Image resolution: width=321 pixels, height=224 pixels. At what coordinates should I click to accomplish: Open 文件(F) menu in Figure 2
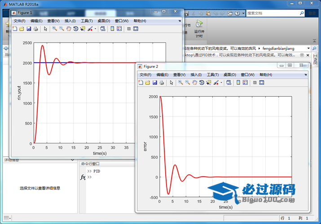click(145, 75)
